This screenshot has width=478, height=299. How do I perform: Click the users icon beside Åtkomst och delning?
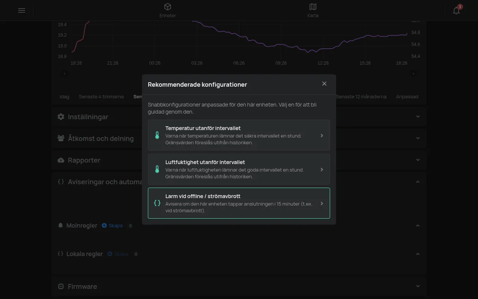pos(61,138)
